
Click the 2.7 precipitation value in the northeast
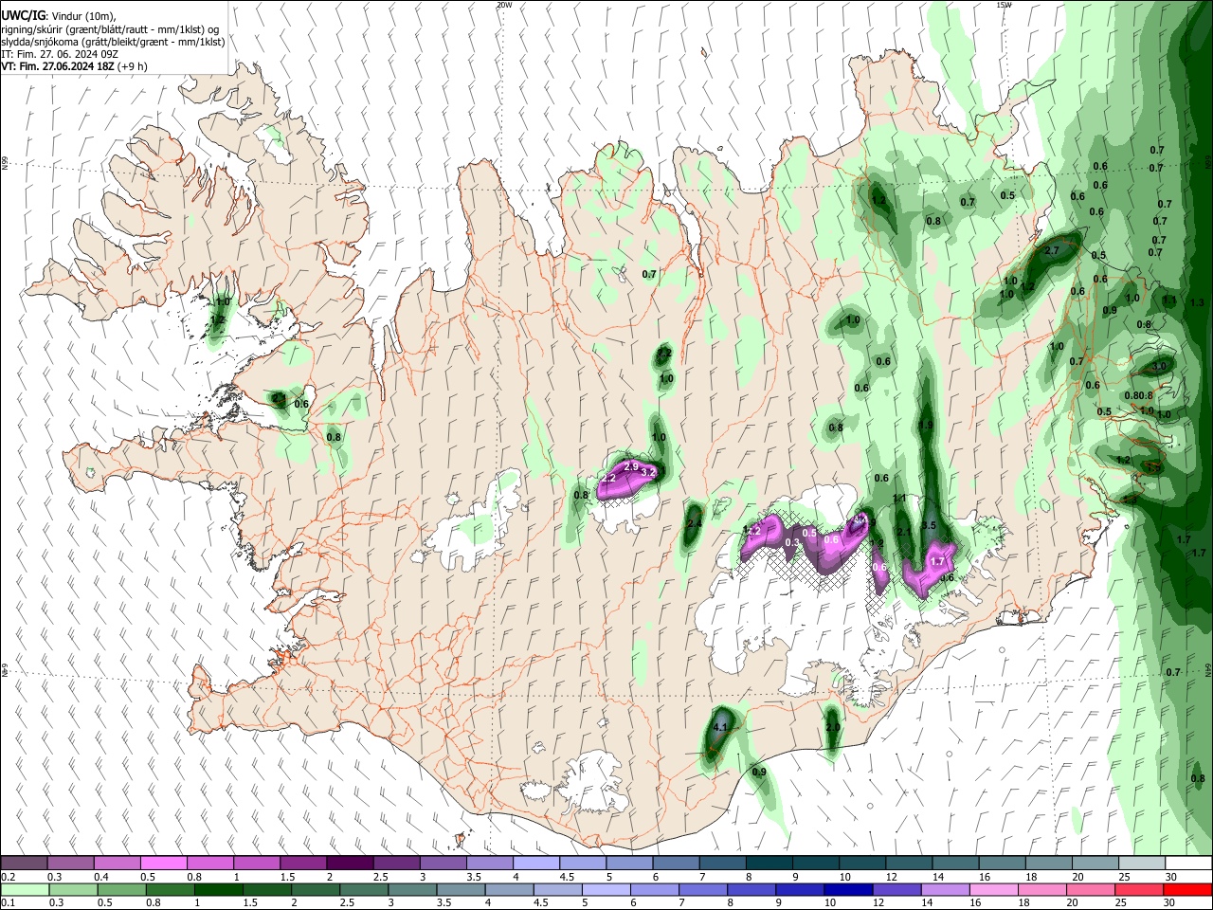(x=1051, y=251)
